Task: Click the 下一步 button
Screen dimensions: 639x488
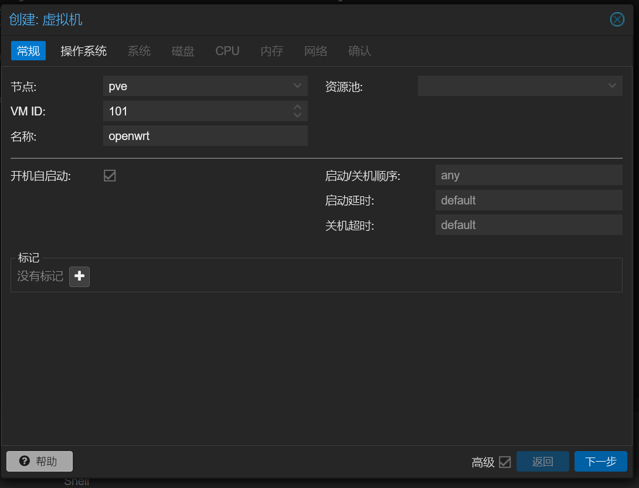Action: (x=600, y=461)
